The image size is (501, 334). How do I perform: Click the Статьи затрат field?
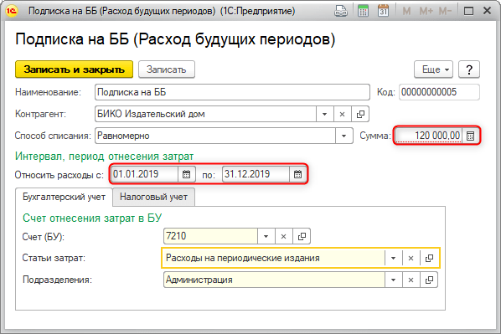(273, 258)
